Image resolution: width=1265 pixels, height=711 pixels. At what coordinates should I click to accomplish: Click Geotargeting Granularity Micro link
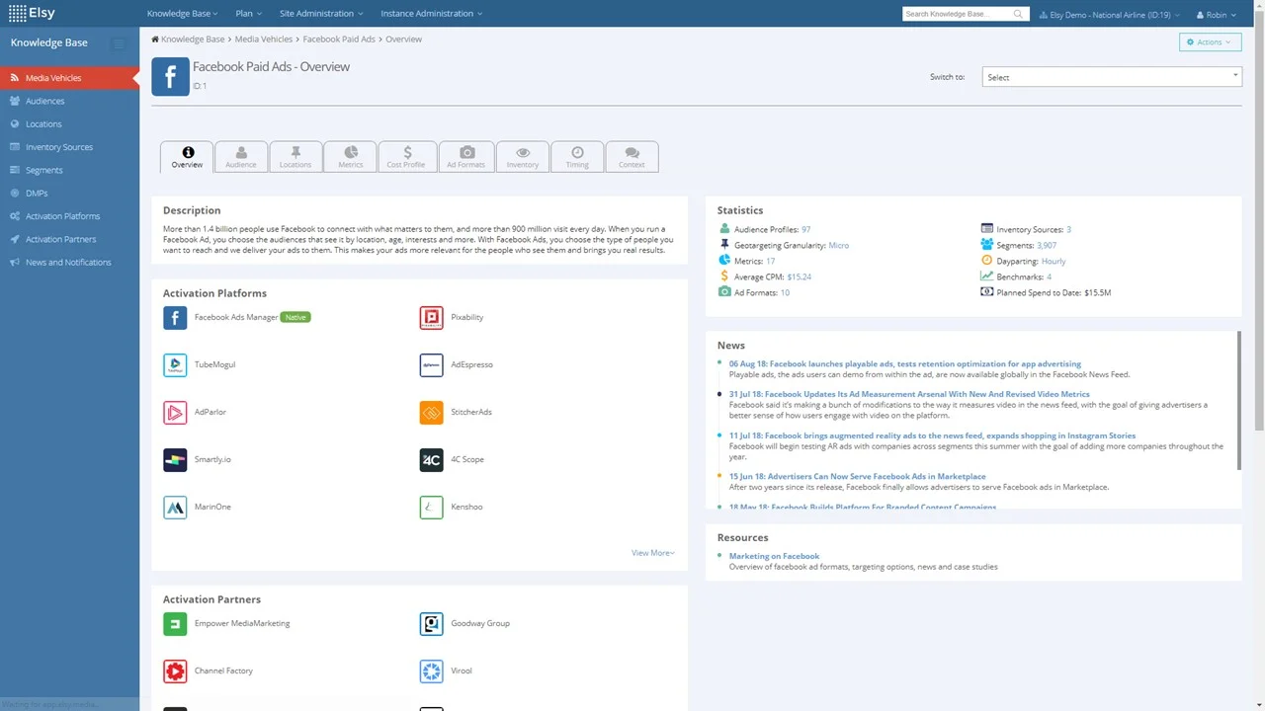(x=838, y=245)
